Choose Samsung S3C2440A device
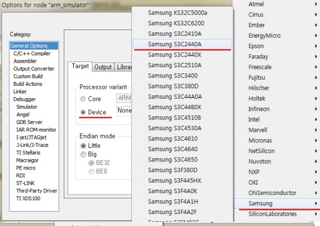 tap(182, 44)
